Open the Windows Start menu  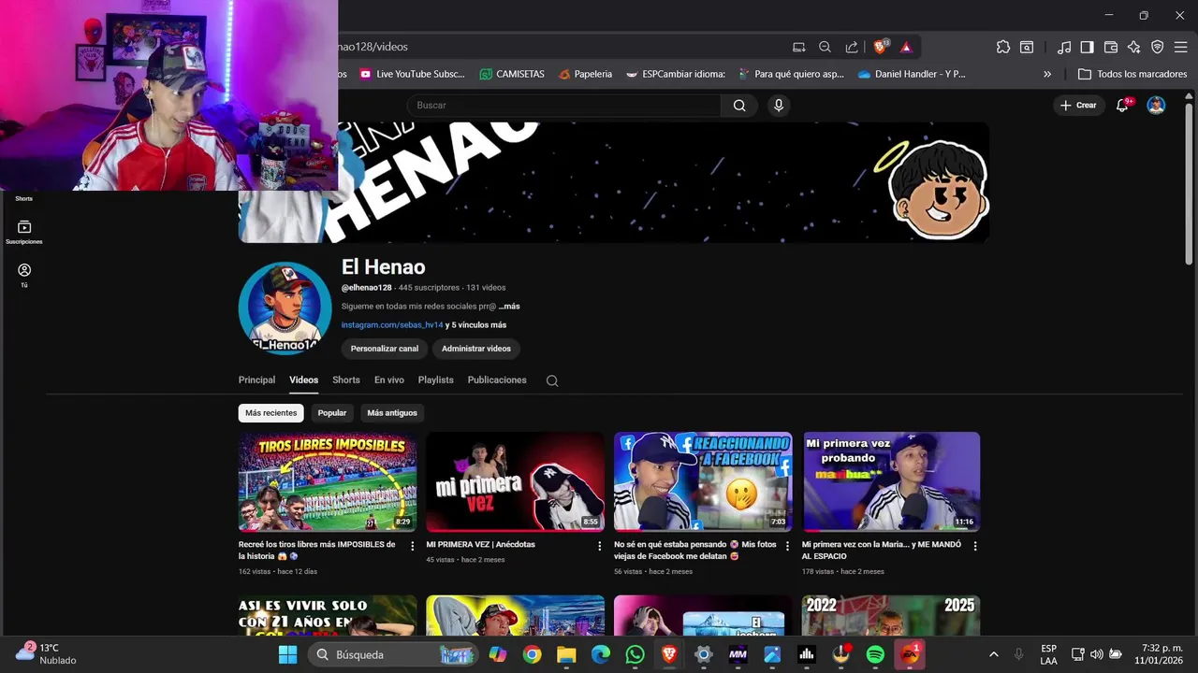pyautogui.click(x=287, y=654)
